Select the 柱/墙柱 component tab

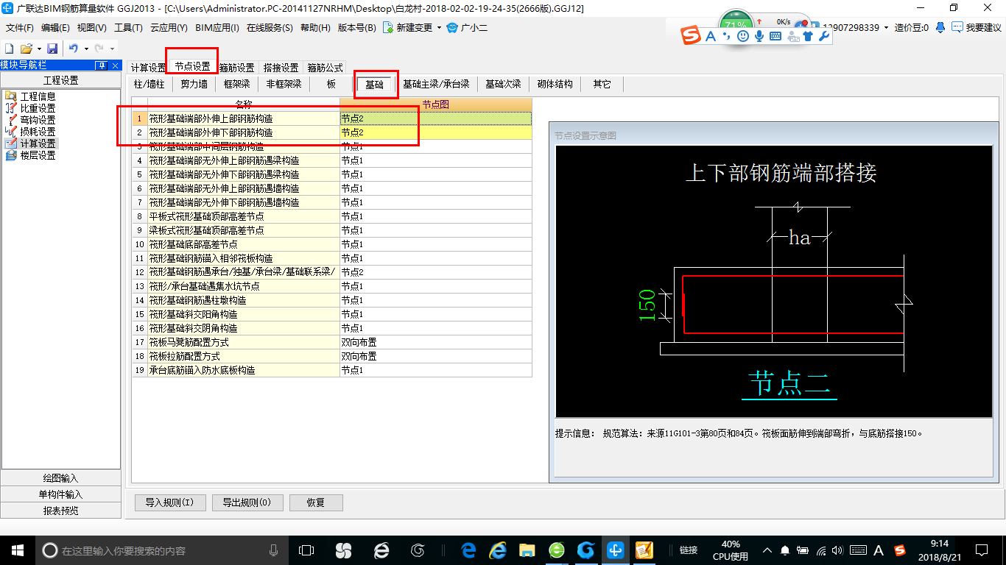click(x=150, y=84)
